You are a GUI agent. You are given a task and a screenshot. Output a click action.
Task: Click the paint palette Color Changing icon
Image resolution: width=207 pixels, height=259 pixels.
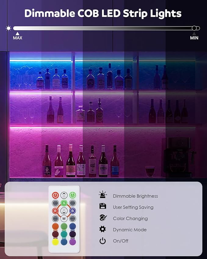coord(103,218)
